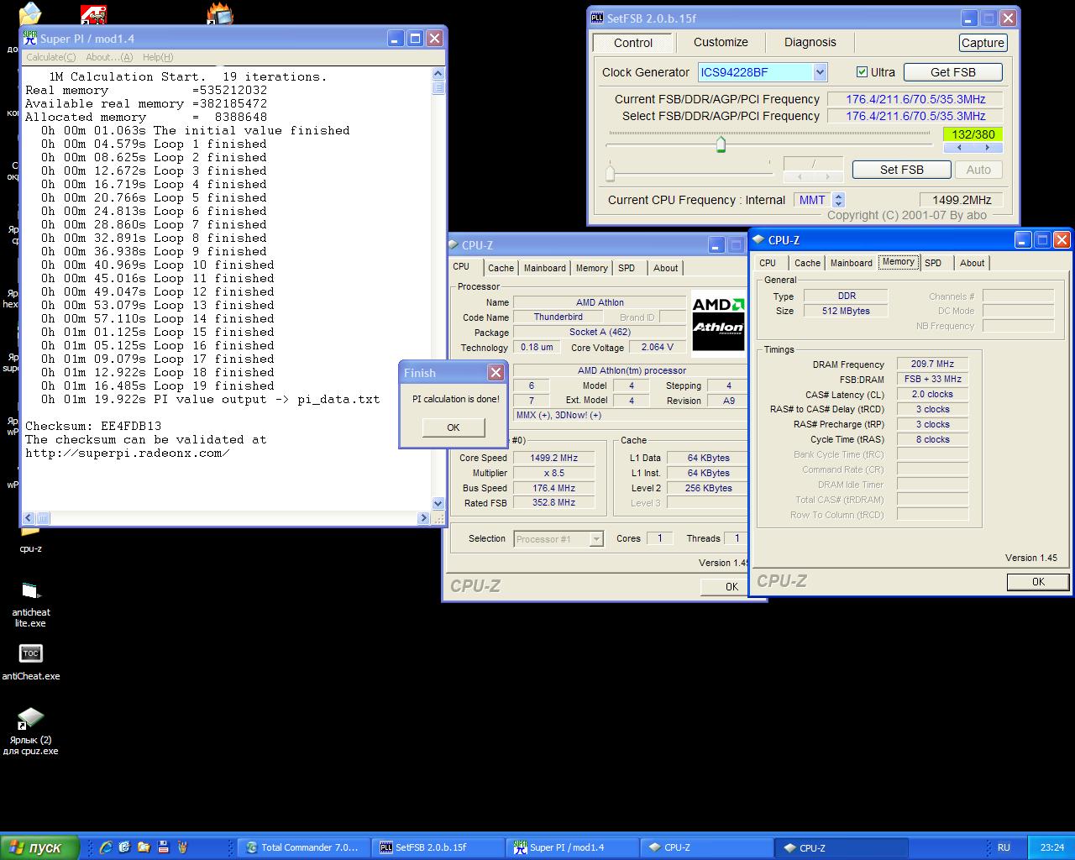
Task: Select Control tab in SetFSB
Action: [632, 43]
